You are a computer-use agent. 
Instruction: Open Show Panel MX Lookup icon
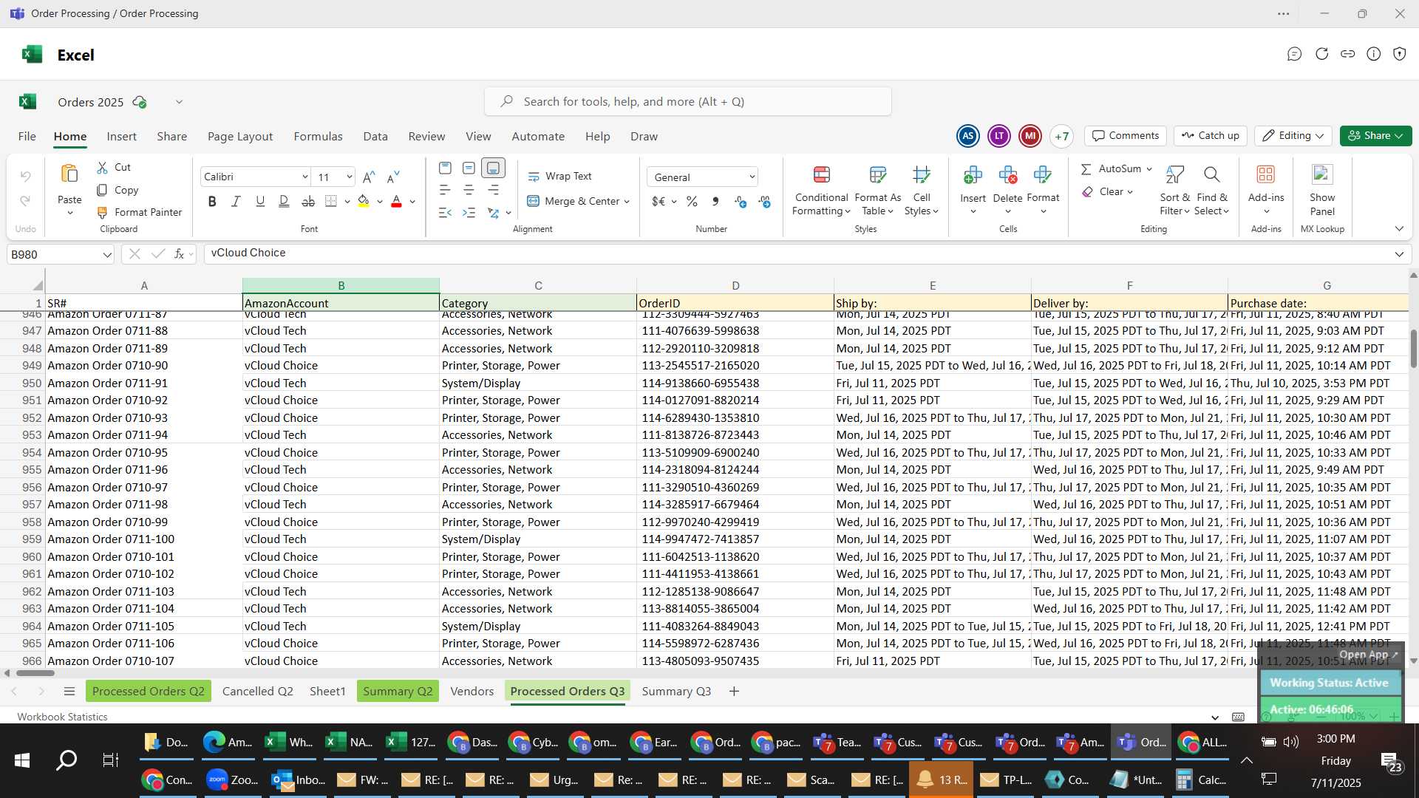click(x=1321, y=174)
